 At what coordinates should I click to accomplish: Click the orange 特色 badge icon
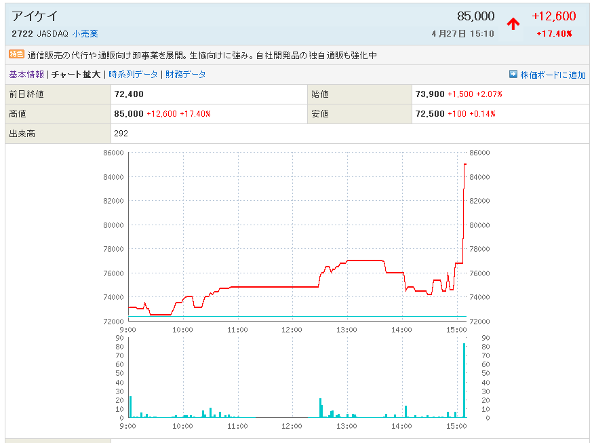click(x=17, y=54)
